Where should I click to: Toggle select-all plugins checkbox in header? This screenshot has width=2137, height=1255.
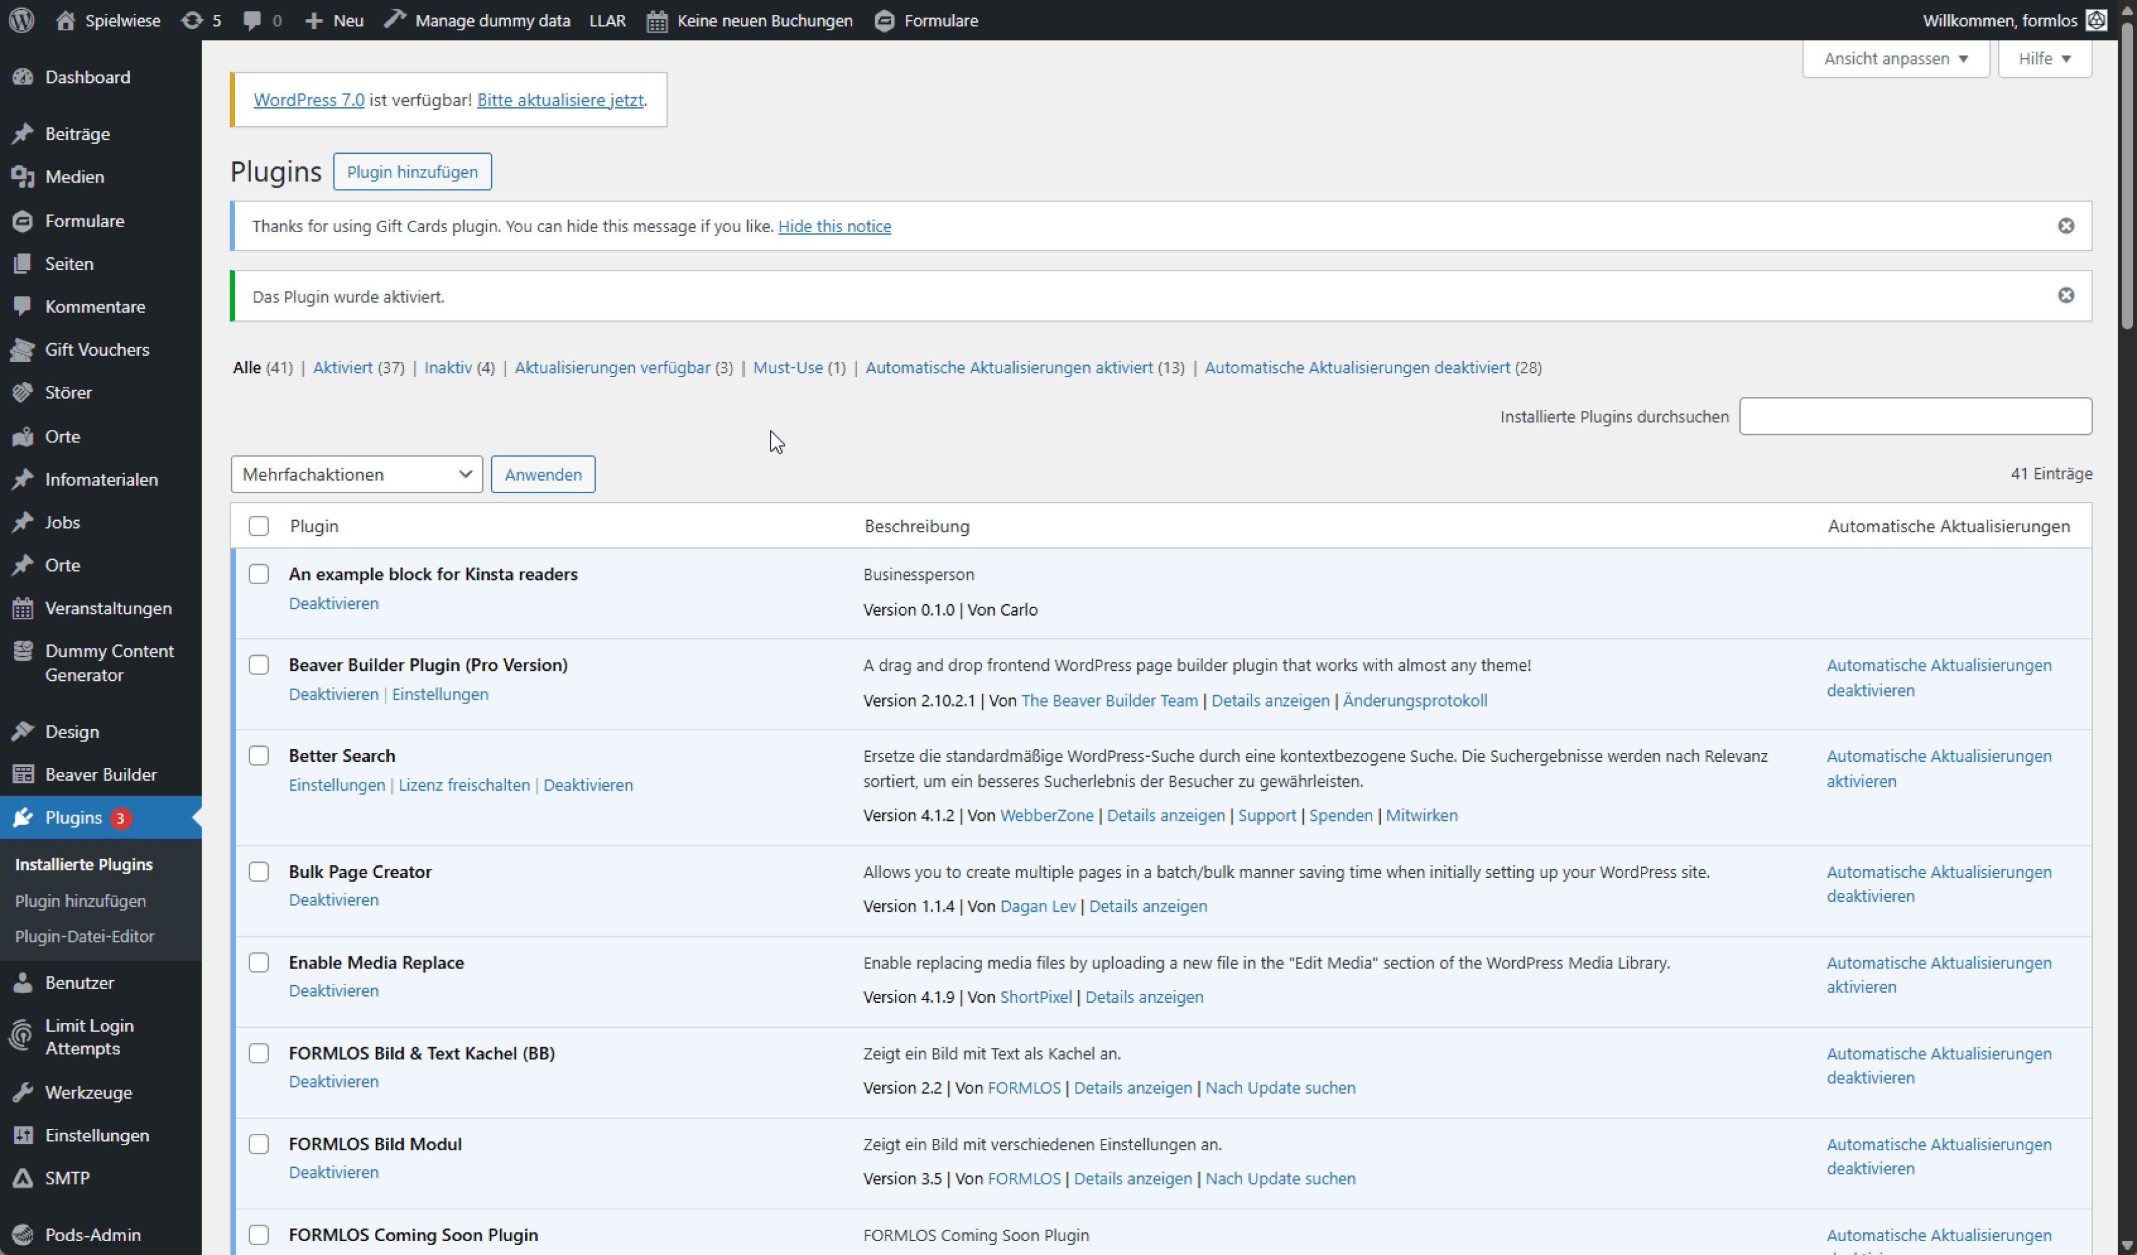(x=259, y=525)
